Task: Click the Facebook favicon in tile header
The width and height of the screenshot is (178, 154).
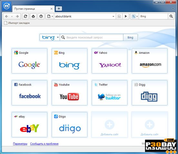Action: click(x=16, y=84)
